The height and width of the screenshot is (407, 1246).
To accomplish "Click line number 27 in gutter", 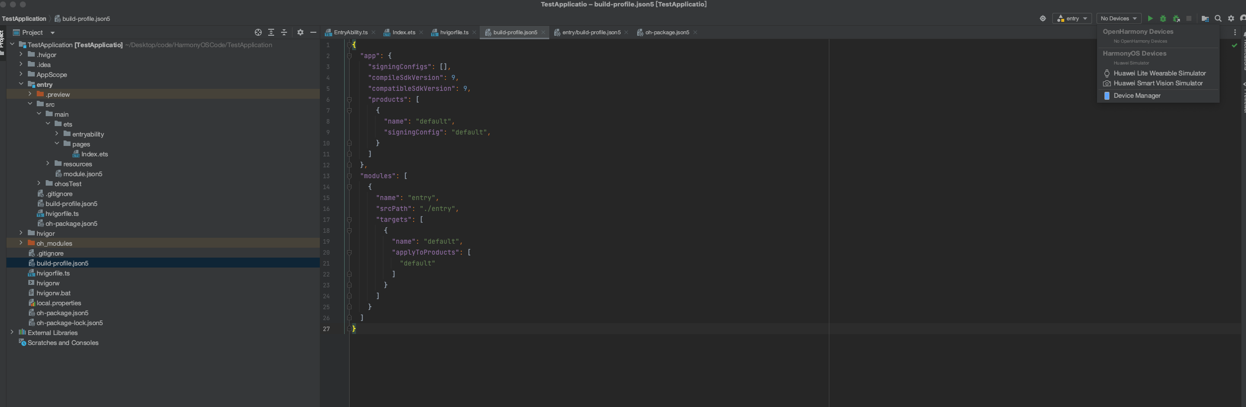I will point(326,329).
